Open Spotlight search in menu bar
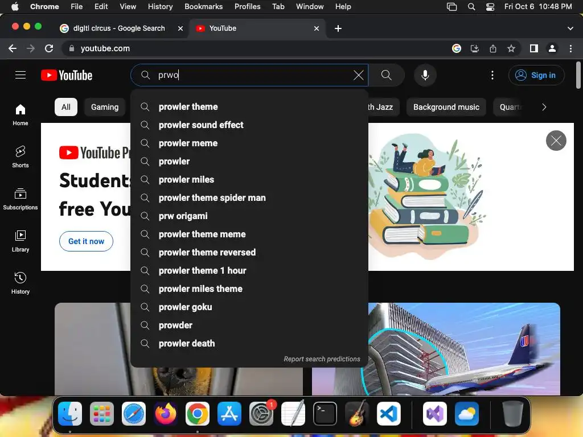 coord(471,7)
